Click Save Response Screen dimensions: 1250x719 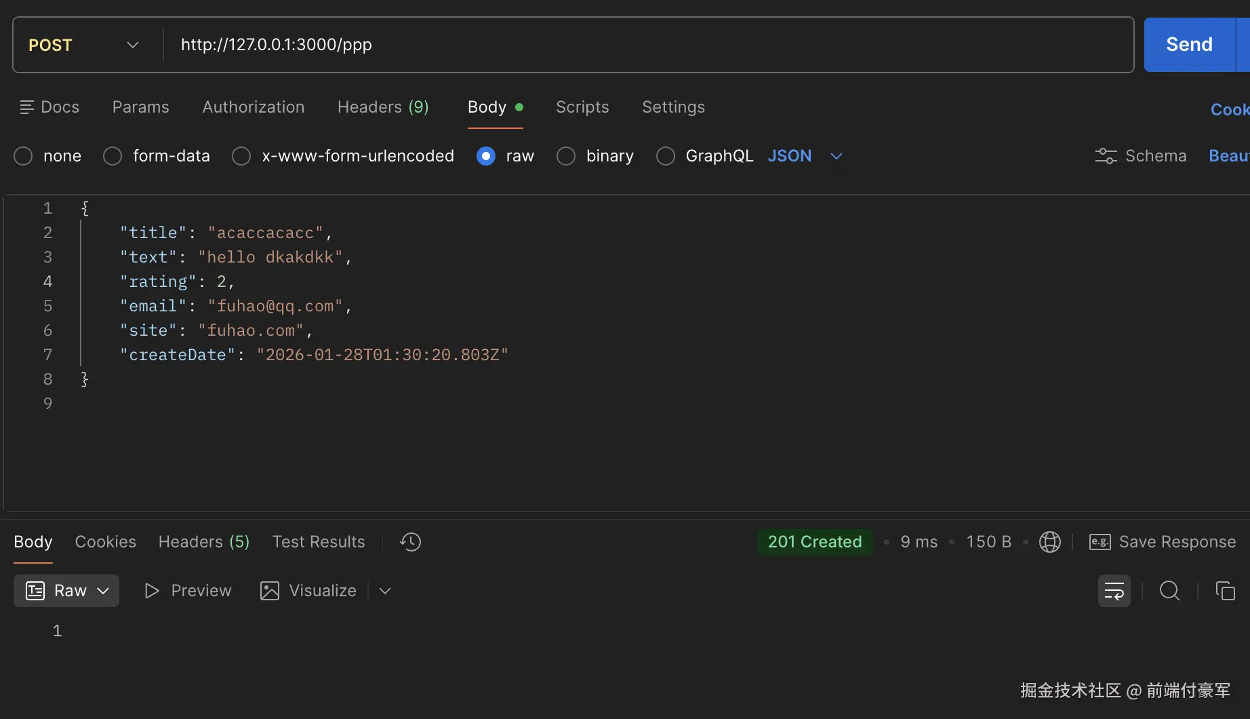point(1163,542)
